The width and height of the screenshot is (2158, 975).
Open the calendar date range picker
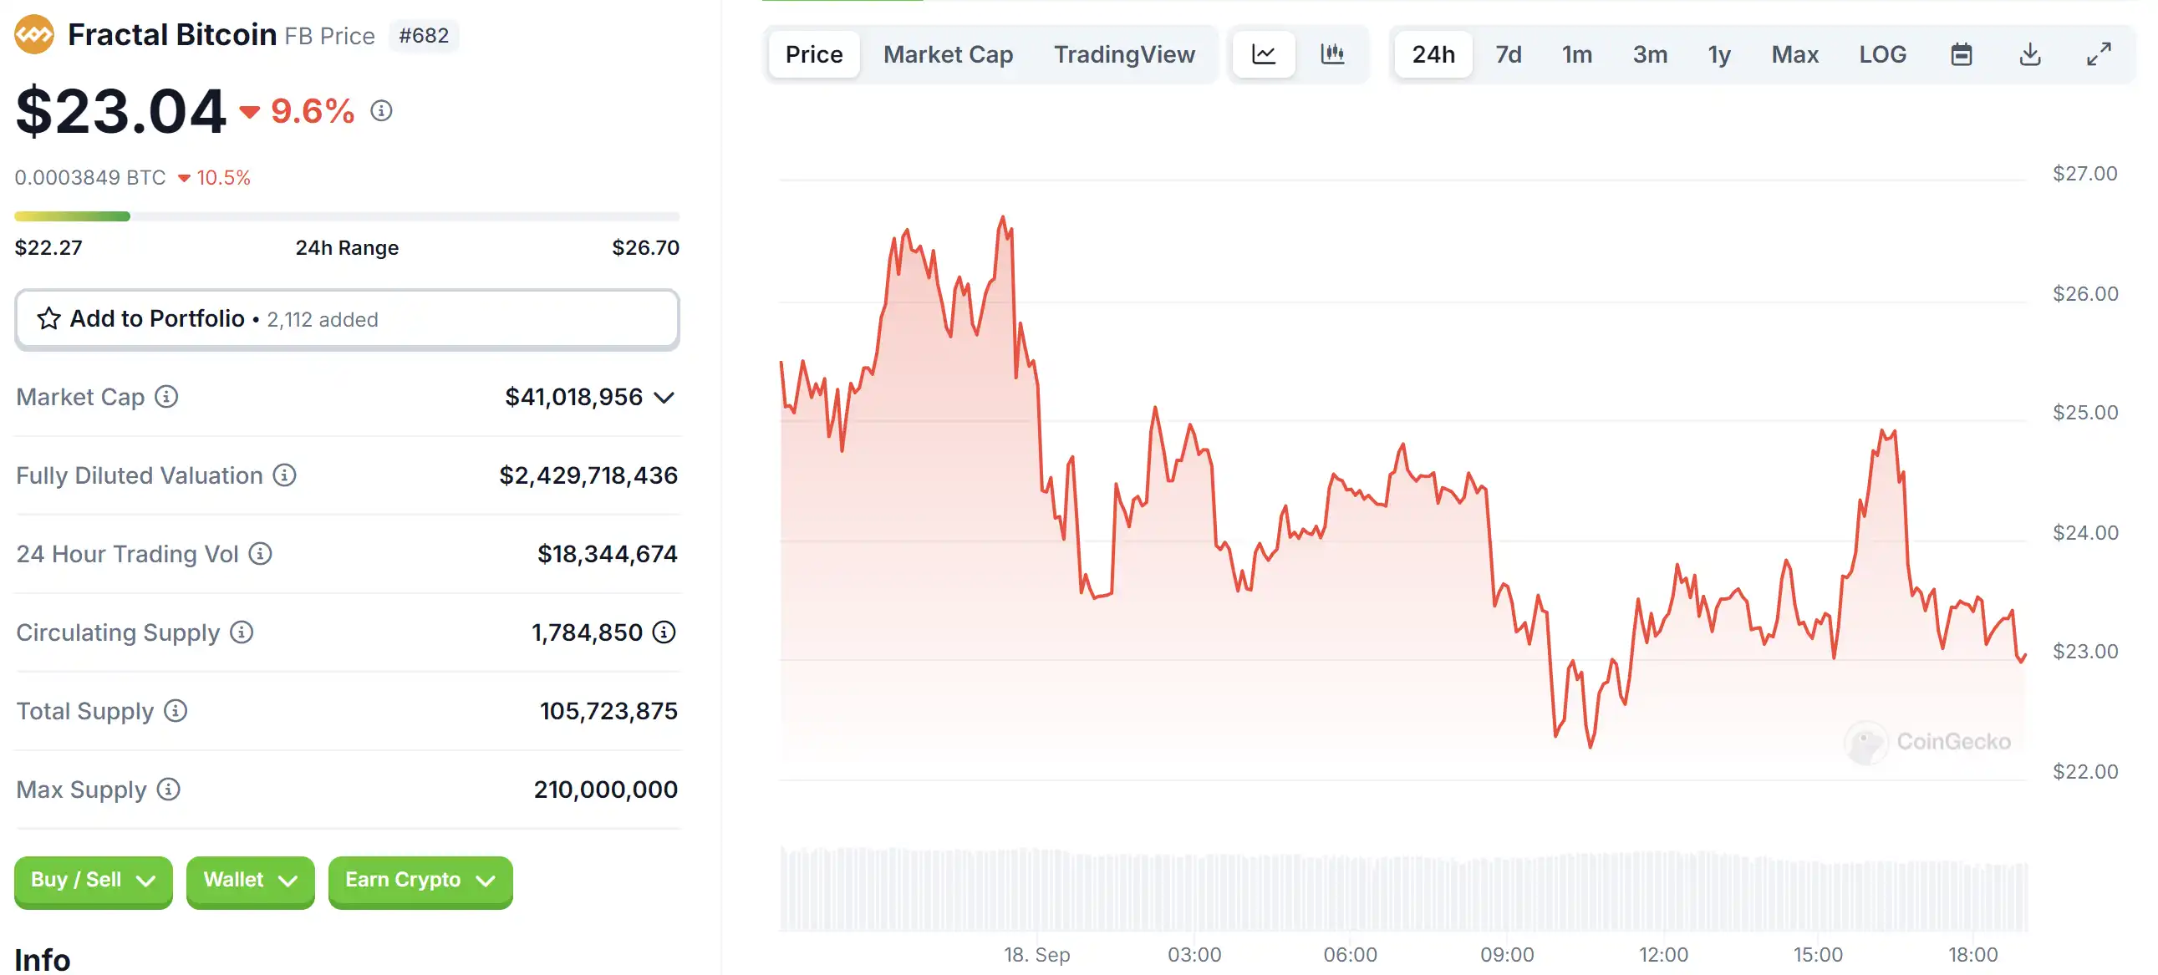[1961, 55]
